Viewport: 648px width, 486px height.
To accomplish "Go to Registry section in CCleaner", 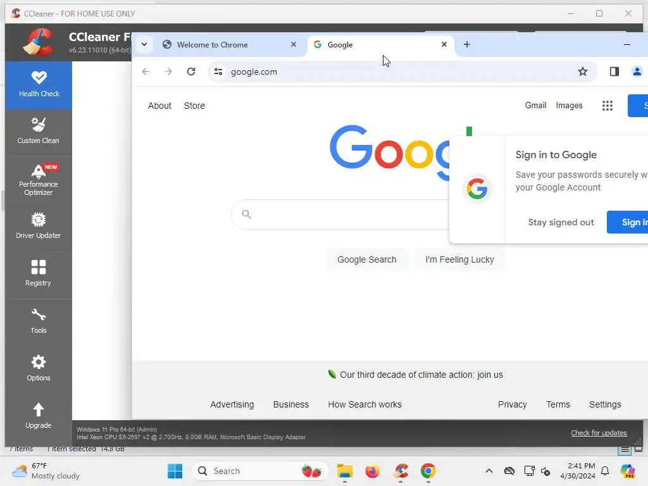I will point(39,273).
